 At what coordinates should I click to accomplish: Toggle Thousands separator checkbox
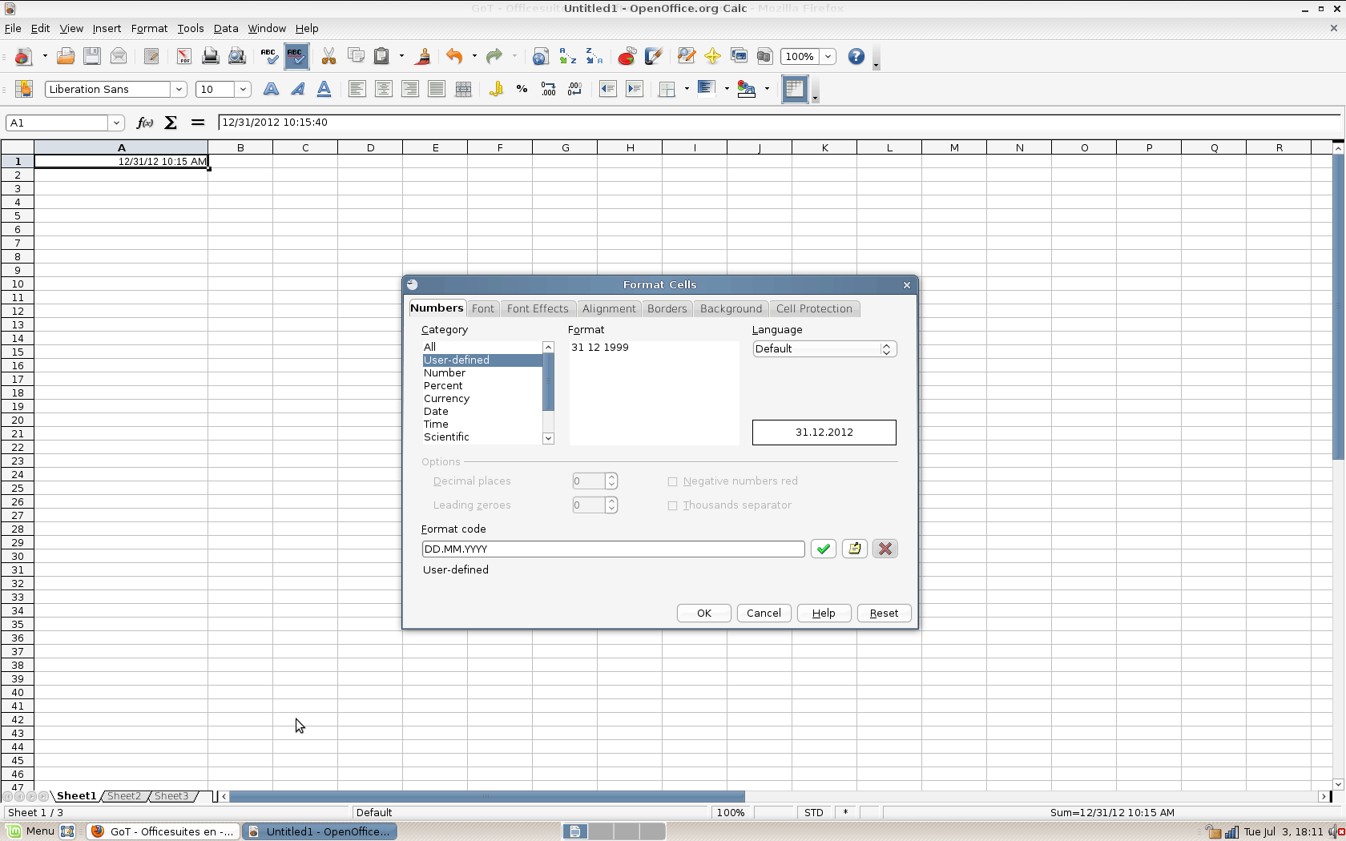(673, 505)
